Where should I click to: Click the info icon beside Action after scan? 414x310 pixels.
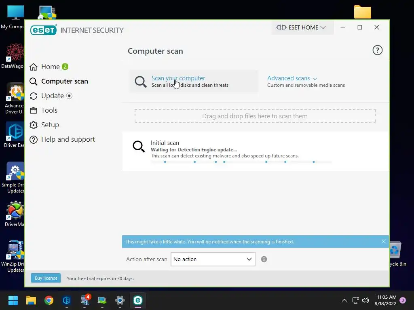click(264, 259)
